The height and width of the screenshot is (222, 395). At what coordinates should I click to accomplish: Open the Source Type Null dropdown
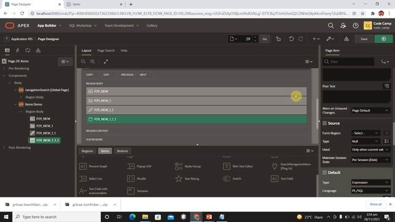point(365,141)
